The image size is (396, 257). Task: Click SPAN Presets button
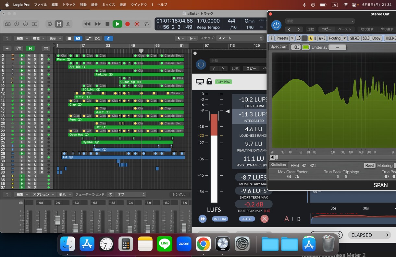pos(282,38)
